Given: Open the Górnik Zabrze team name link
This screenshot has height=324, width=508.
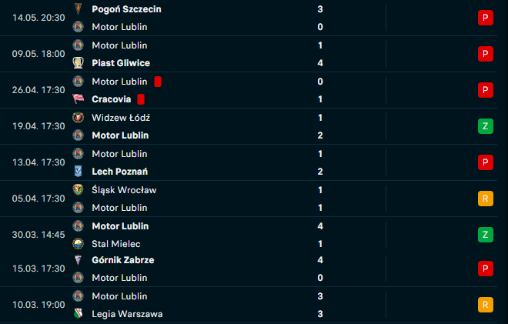Looking at the screenshot, I should pyautogui.click(x=122, y=260).
